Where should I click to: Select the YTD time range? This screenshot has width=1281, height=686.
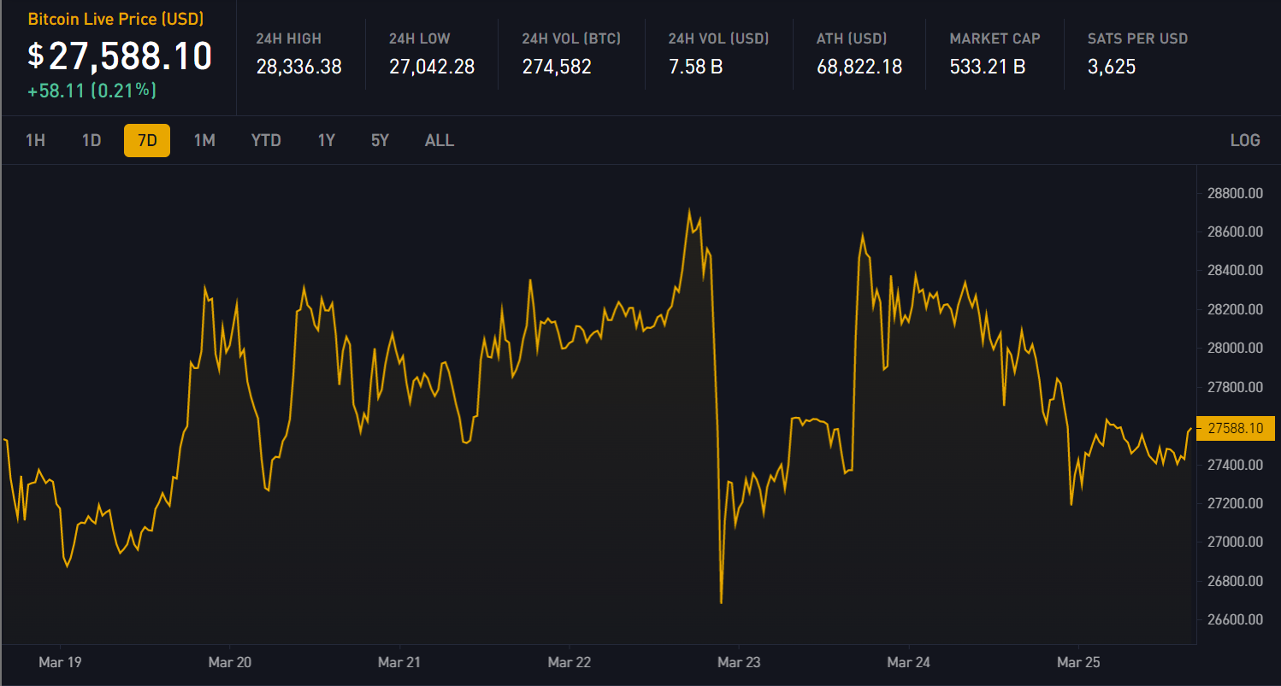pyautogui.click(x=266, y=140)
